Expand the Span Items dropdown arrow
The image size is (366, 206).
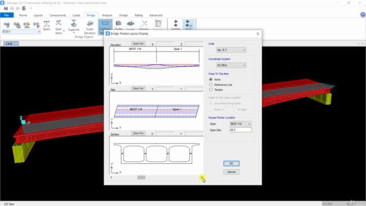coord(63,31)
